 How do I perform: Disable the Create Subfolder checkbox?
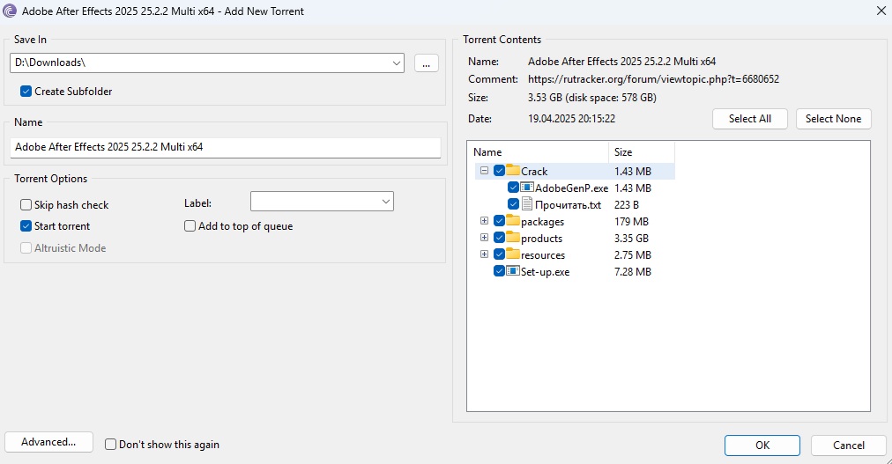26,92
